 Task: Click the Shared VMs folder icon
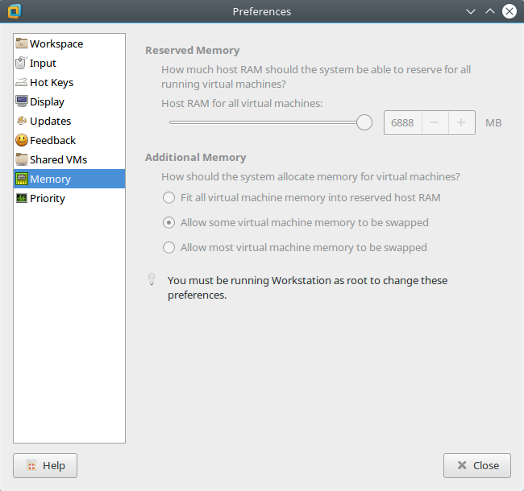click(x=22, y=159)
